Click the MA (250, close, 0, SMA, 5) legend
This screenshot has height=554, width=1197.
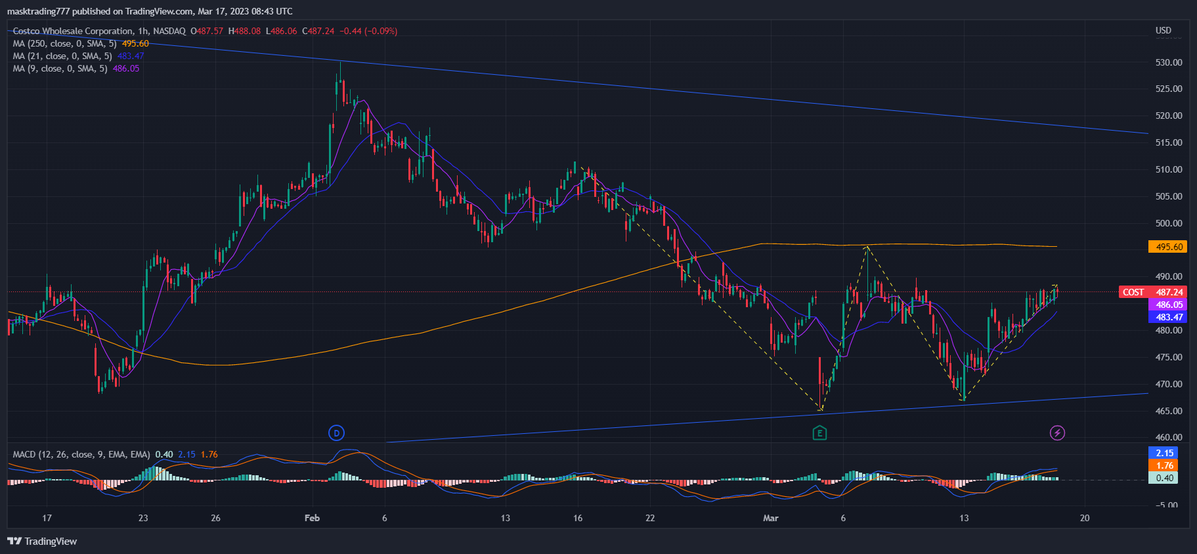81,43
